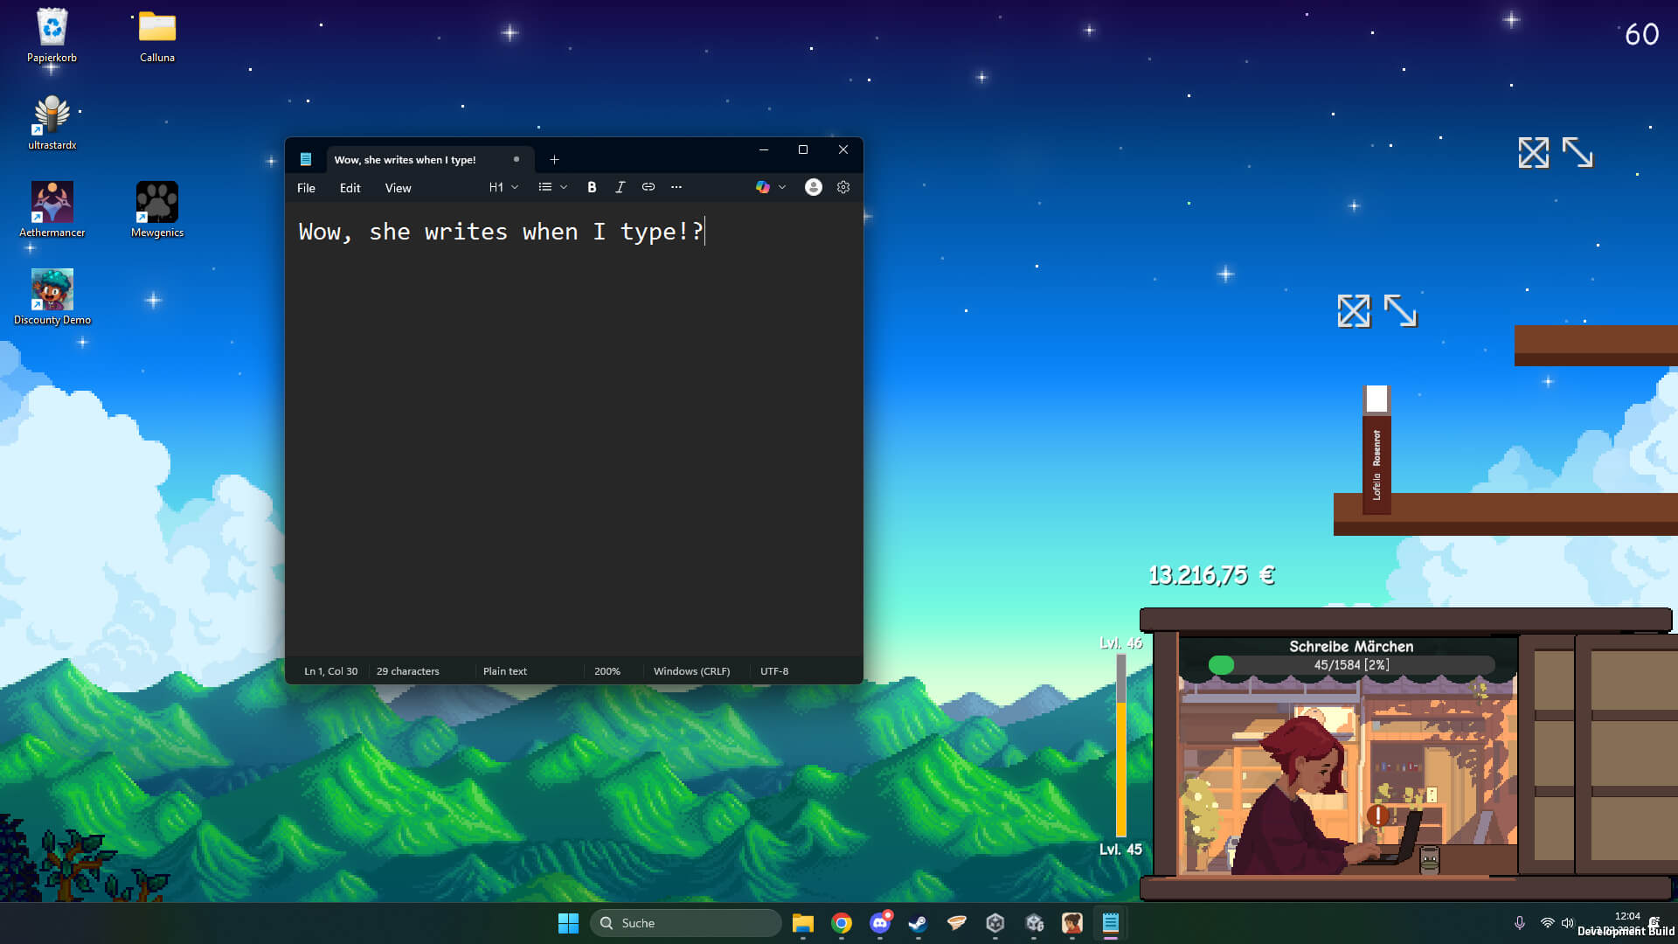1678x944 pixels.
Task: Click the Schreibe Märchen progress bar
Action: coord(1350,664)
